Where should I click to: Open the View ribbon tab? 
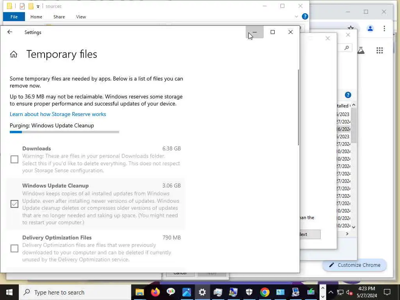click(81, 16)
